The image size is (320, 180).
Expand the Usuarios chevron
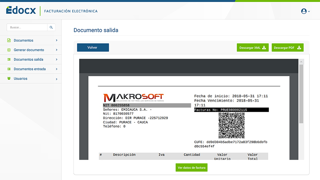click(57, 79)
